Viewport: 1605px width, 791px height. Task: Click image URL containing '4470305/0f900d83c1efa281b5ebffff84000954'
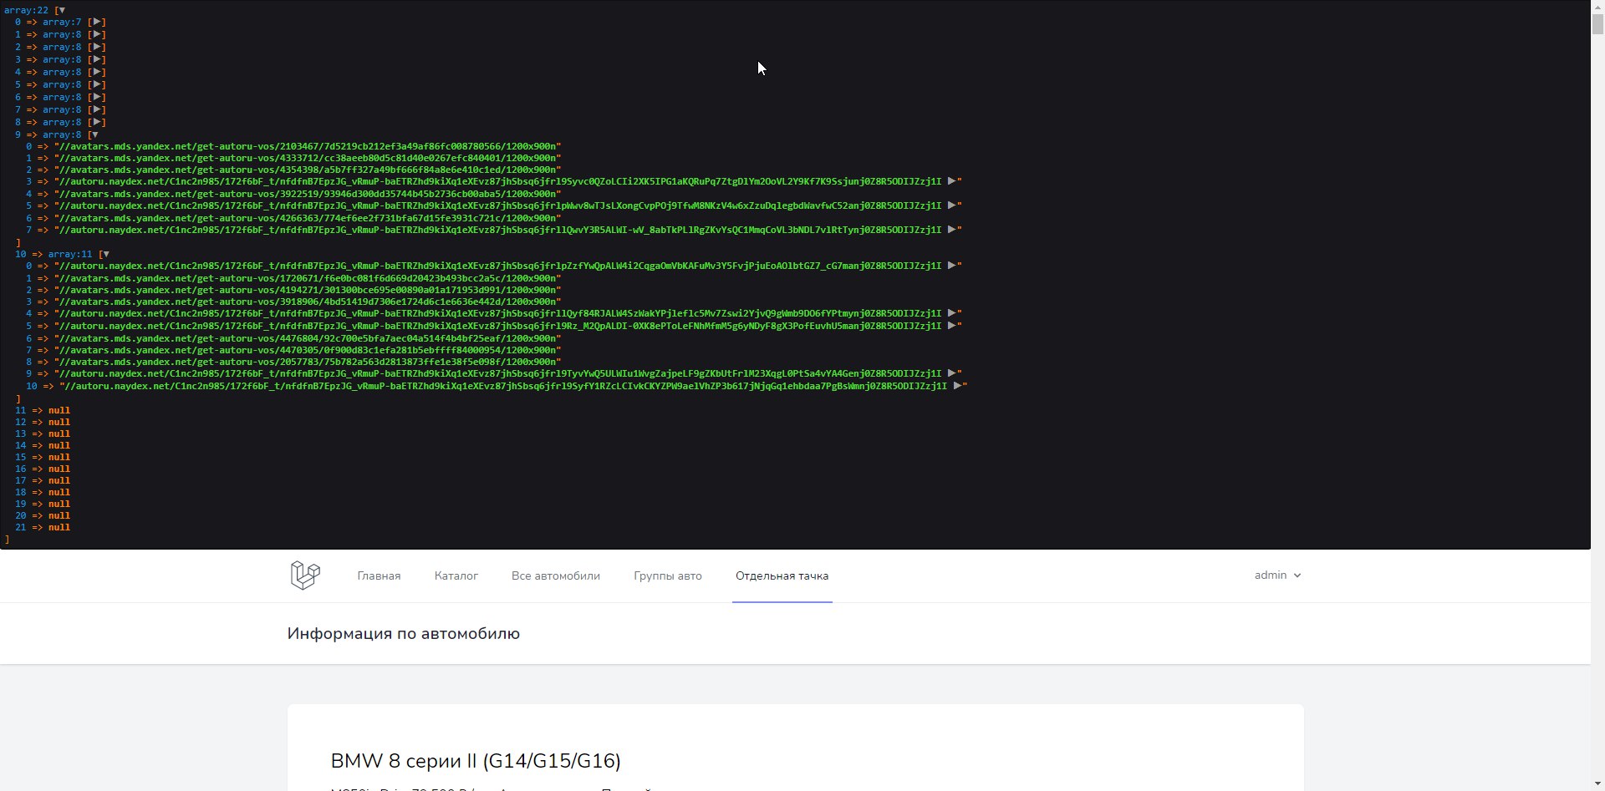click(x=308, y=350)
